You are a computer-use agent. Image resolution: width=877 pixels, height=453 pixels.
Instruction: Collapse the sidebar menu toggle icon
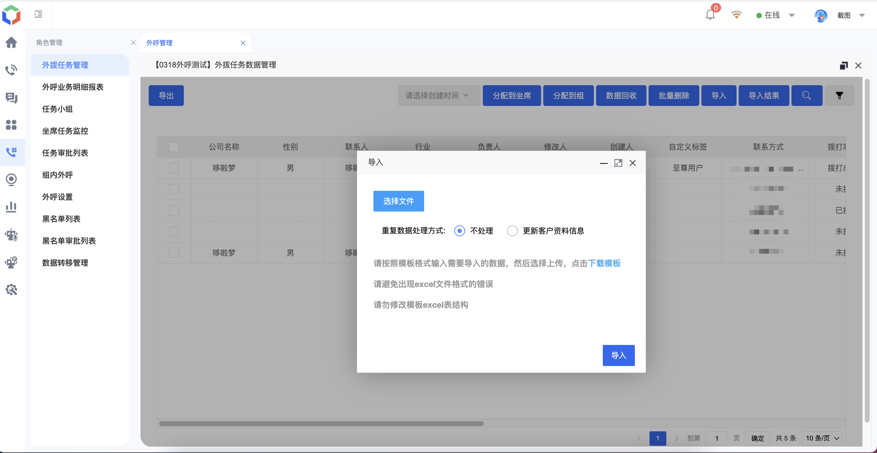click(x=38, y=14)
